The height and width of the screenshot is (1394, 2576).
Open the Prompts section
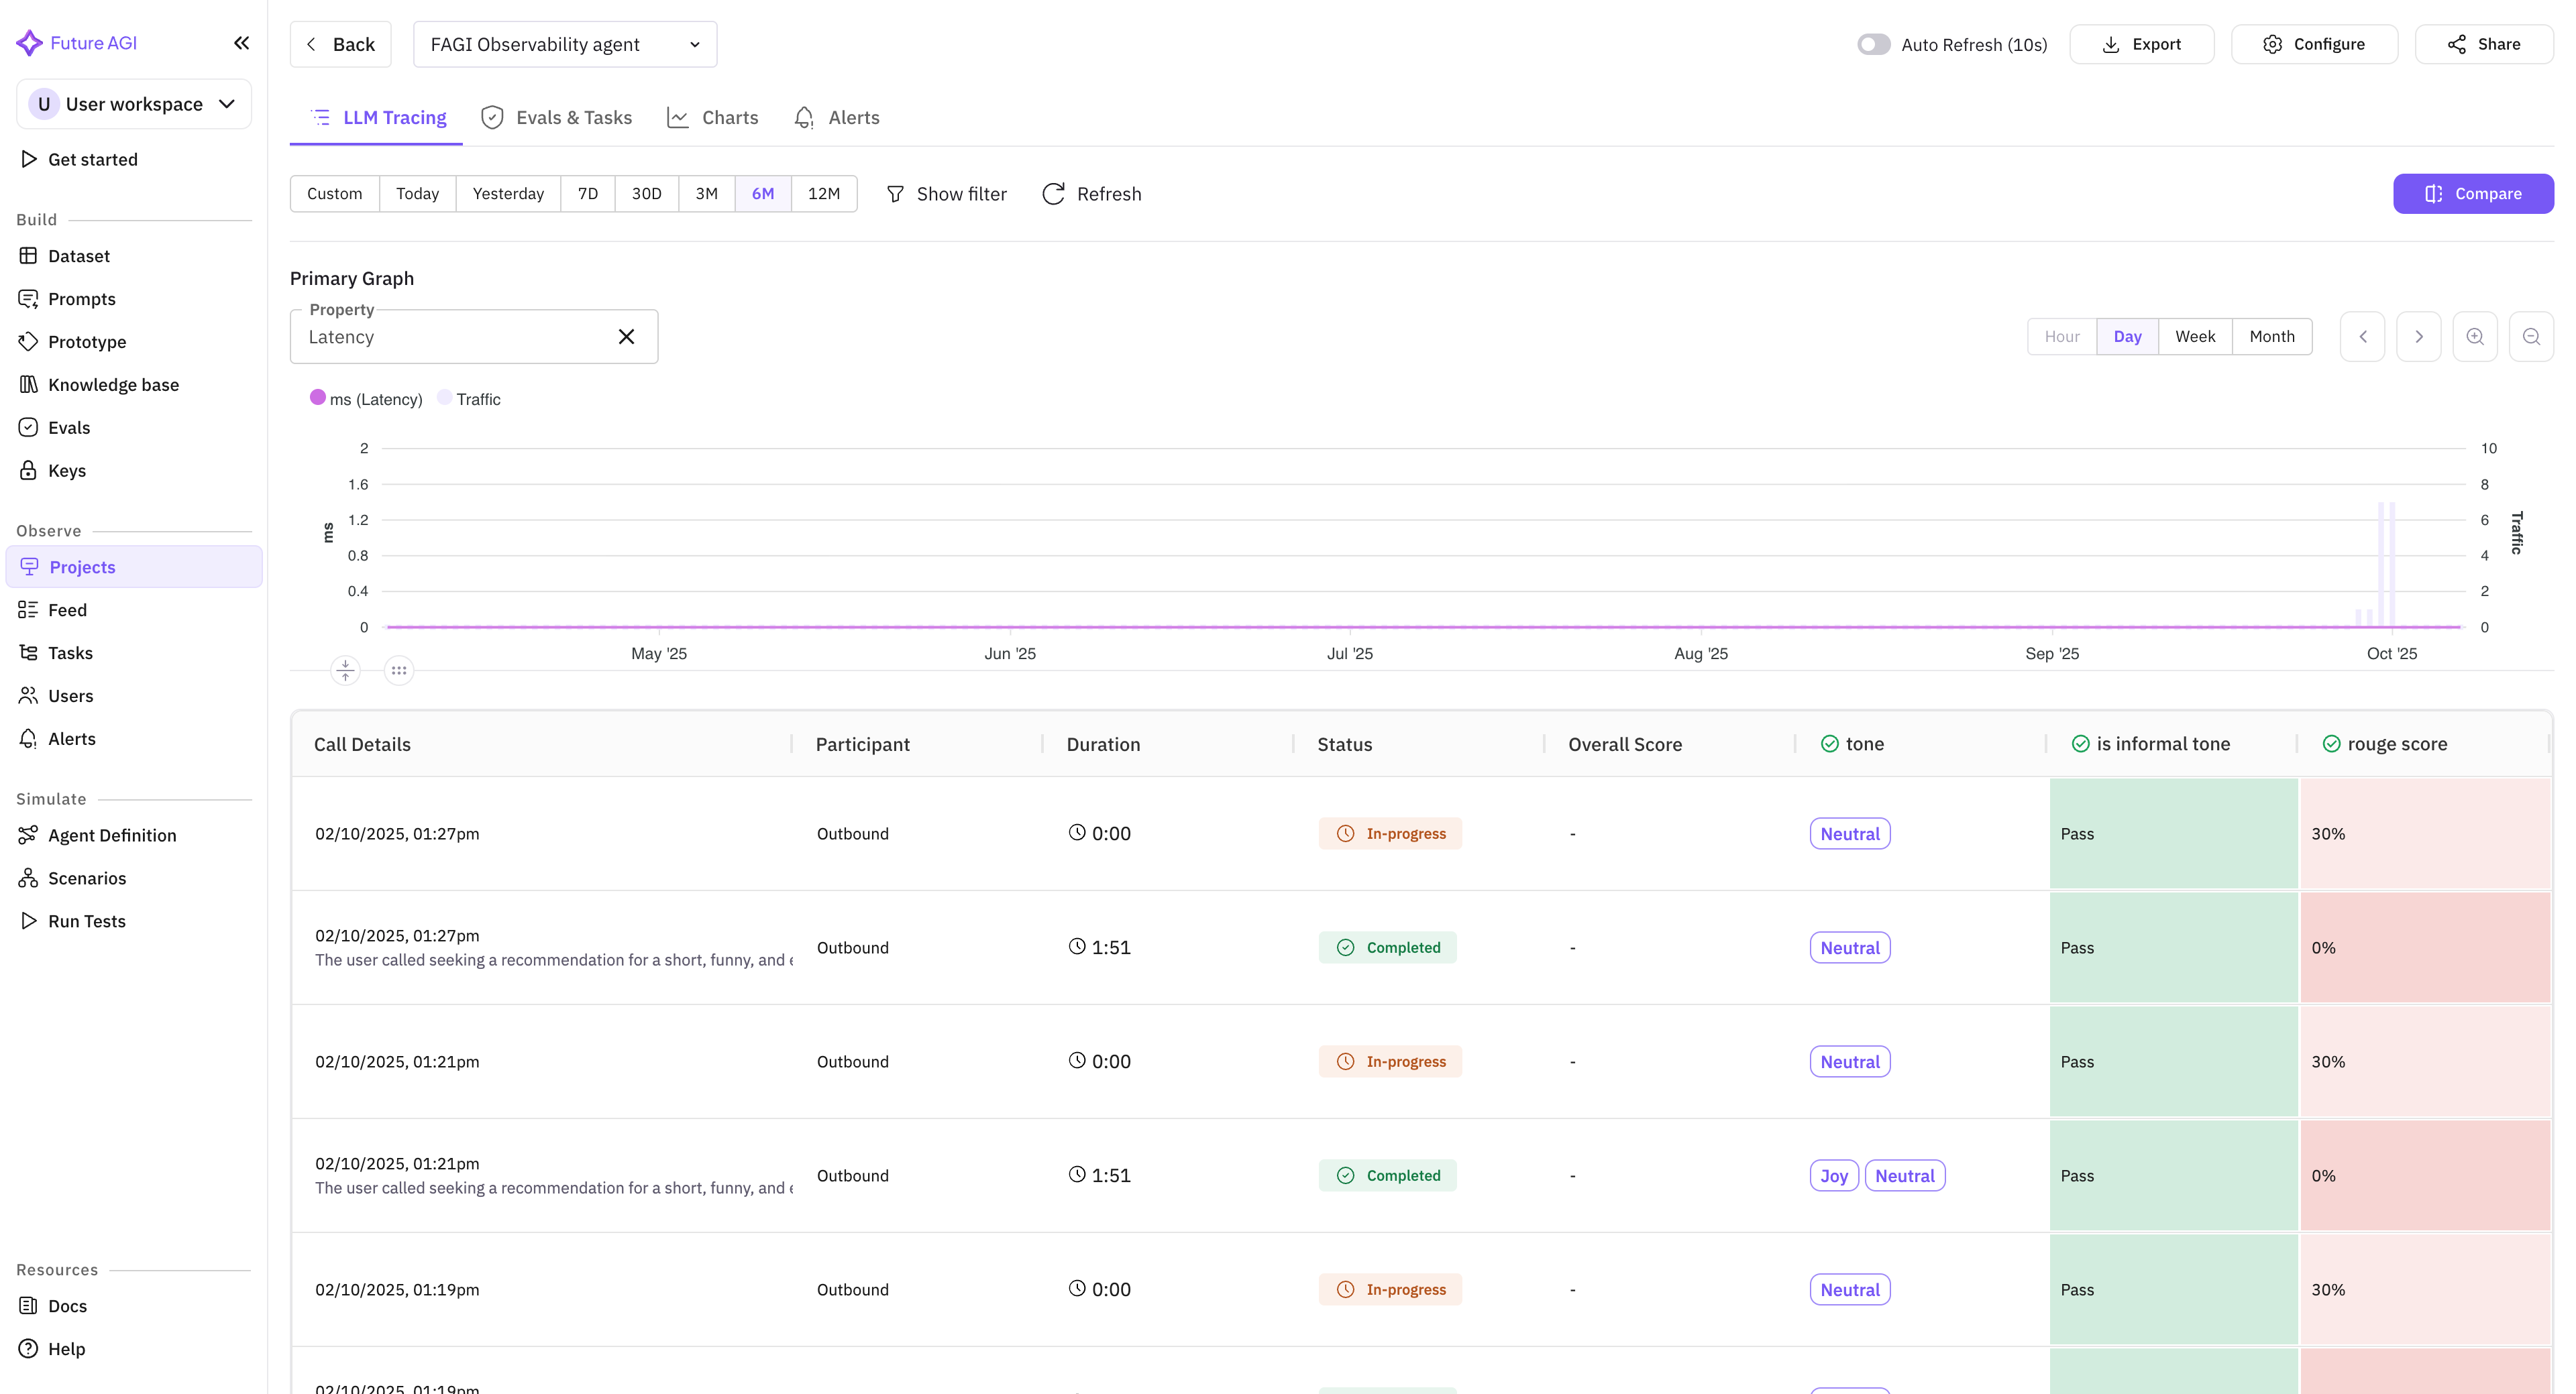81,298
